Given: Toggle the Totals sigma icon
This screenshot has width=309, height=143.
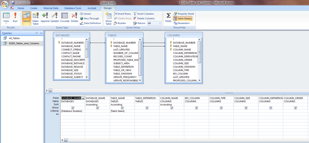Looking at the screenshot, I should click(168, 17).
